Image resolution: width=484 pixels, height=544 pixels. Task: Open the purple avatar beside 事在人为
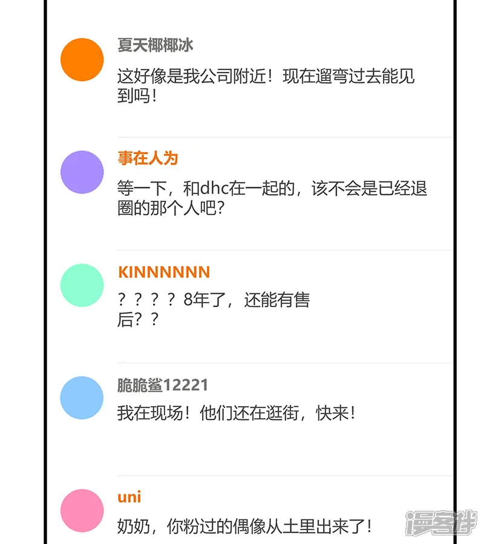[82, 172]
